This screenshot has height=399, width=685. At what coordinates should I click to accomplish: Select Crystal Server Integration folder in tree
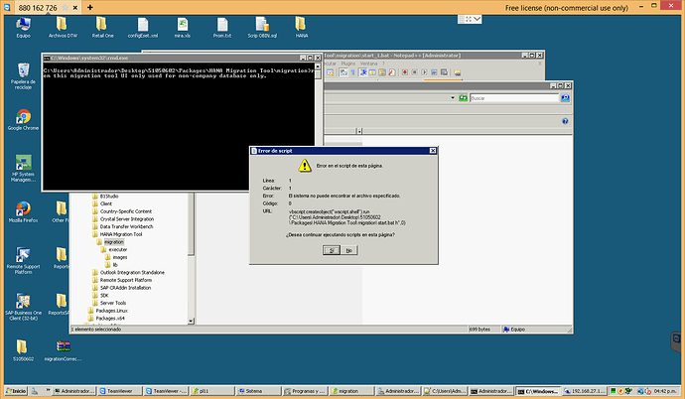click(127, 219)
